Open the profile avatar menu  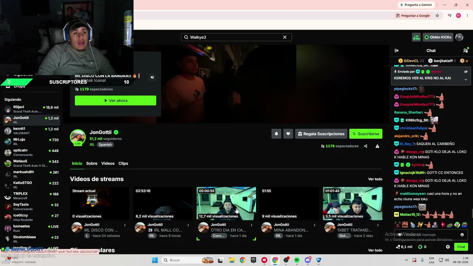click(x=459, y=37)
